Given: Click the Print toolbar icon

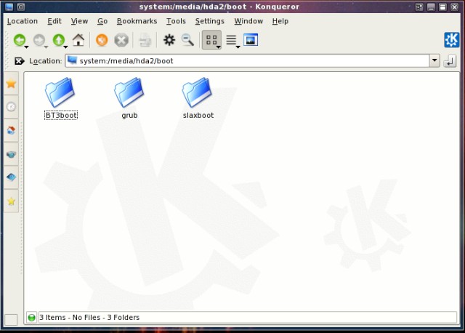Looking at the screenshot, I should [145, 40].
